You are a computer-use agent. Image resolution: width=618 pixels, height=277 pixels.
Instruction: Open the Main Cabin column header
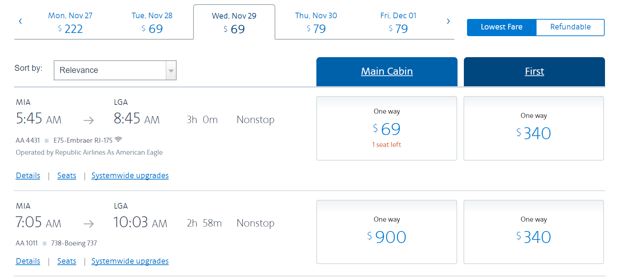click(387, 72)
